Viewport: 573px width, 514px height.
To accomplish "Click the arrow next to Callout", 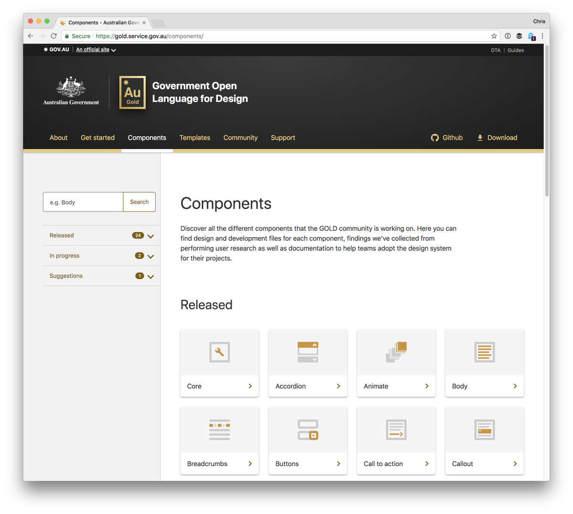I will pos(515,463).
